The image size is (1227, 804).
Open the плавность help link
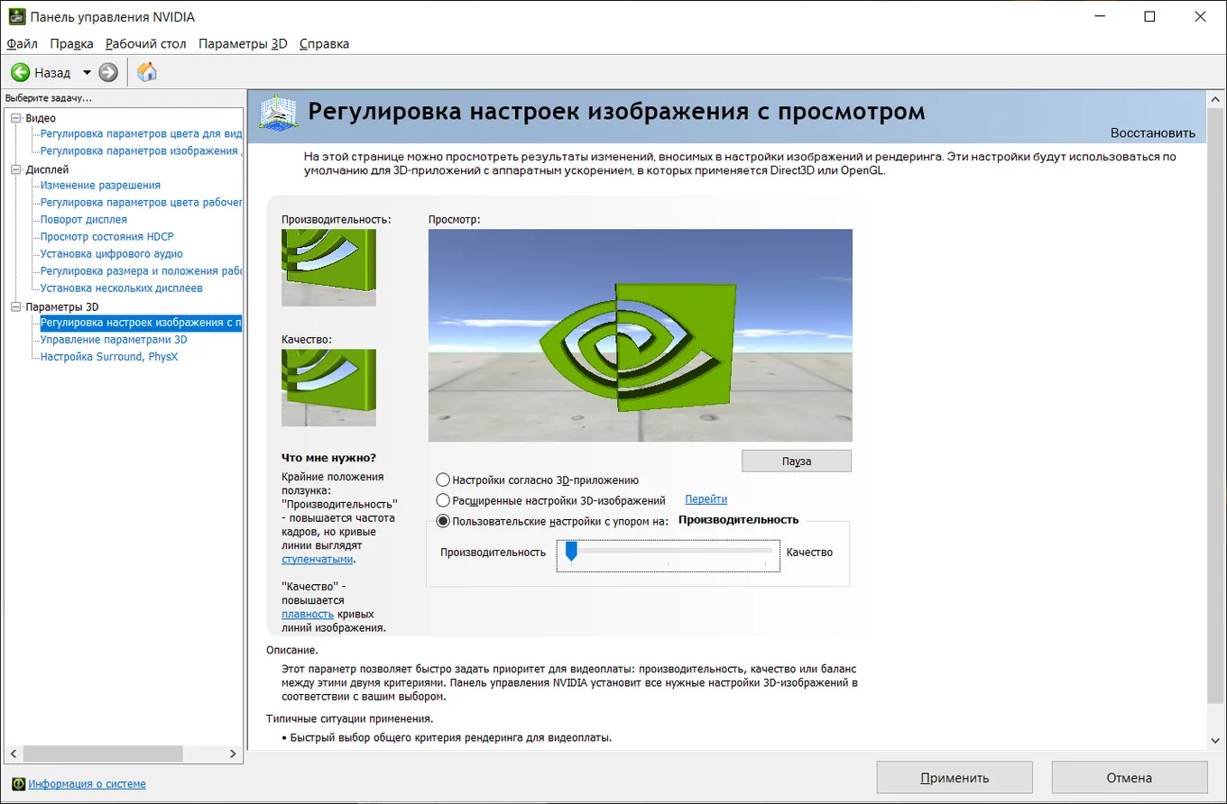click(308, 614)
